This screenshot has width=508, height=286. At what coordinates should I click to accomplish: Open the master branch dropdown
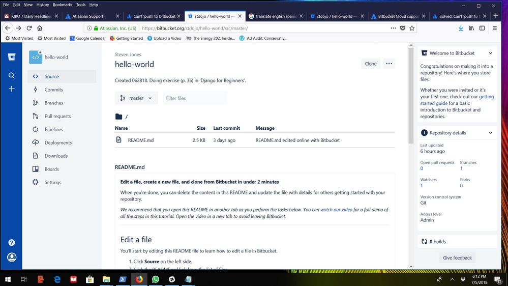(x=136, y=98)
